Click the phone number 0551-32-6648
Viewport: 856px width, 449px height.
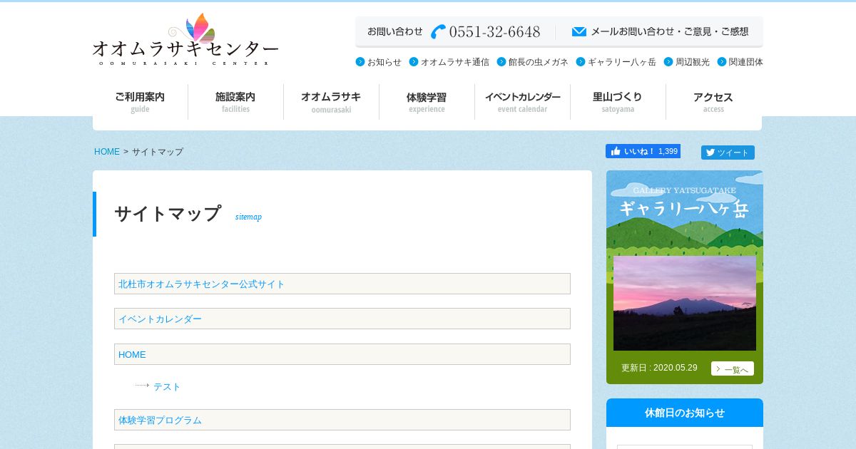click(x=494, y=32)
